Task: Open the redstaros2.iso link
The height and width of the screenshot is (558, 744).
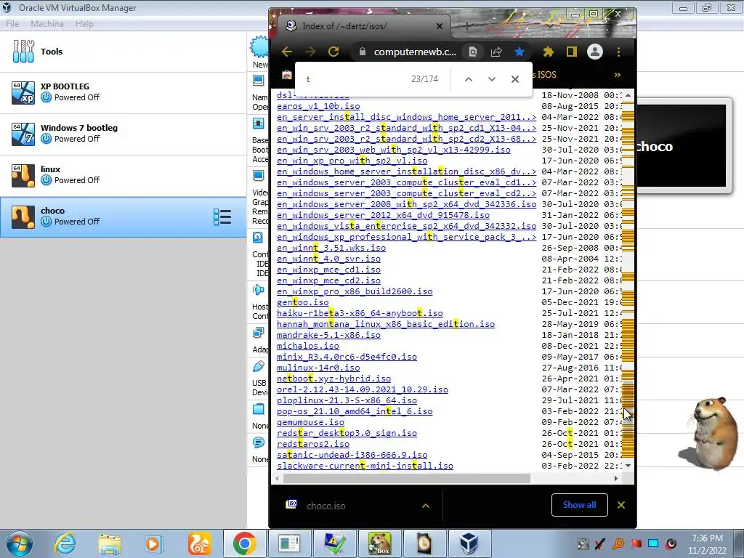Action: 313,444
